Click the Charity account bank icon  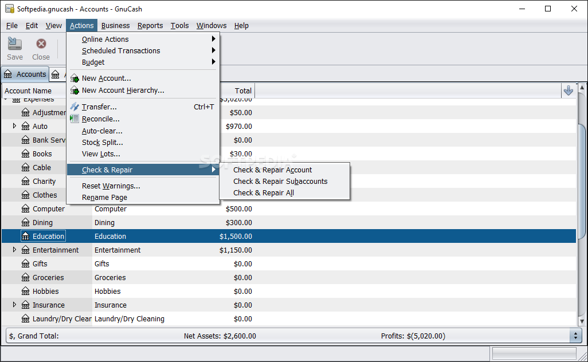pos(25,182)
